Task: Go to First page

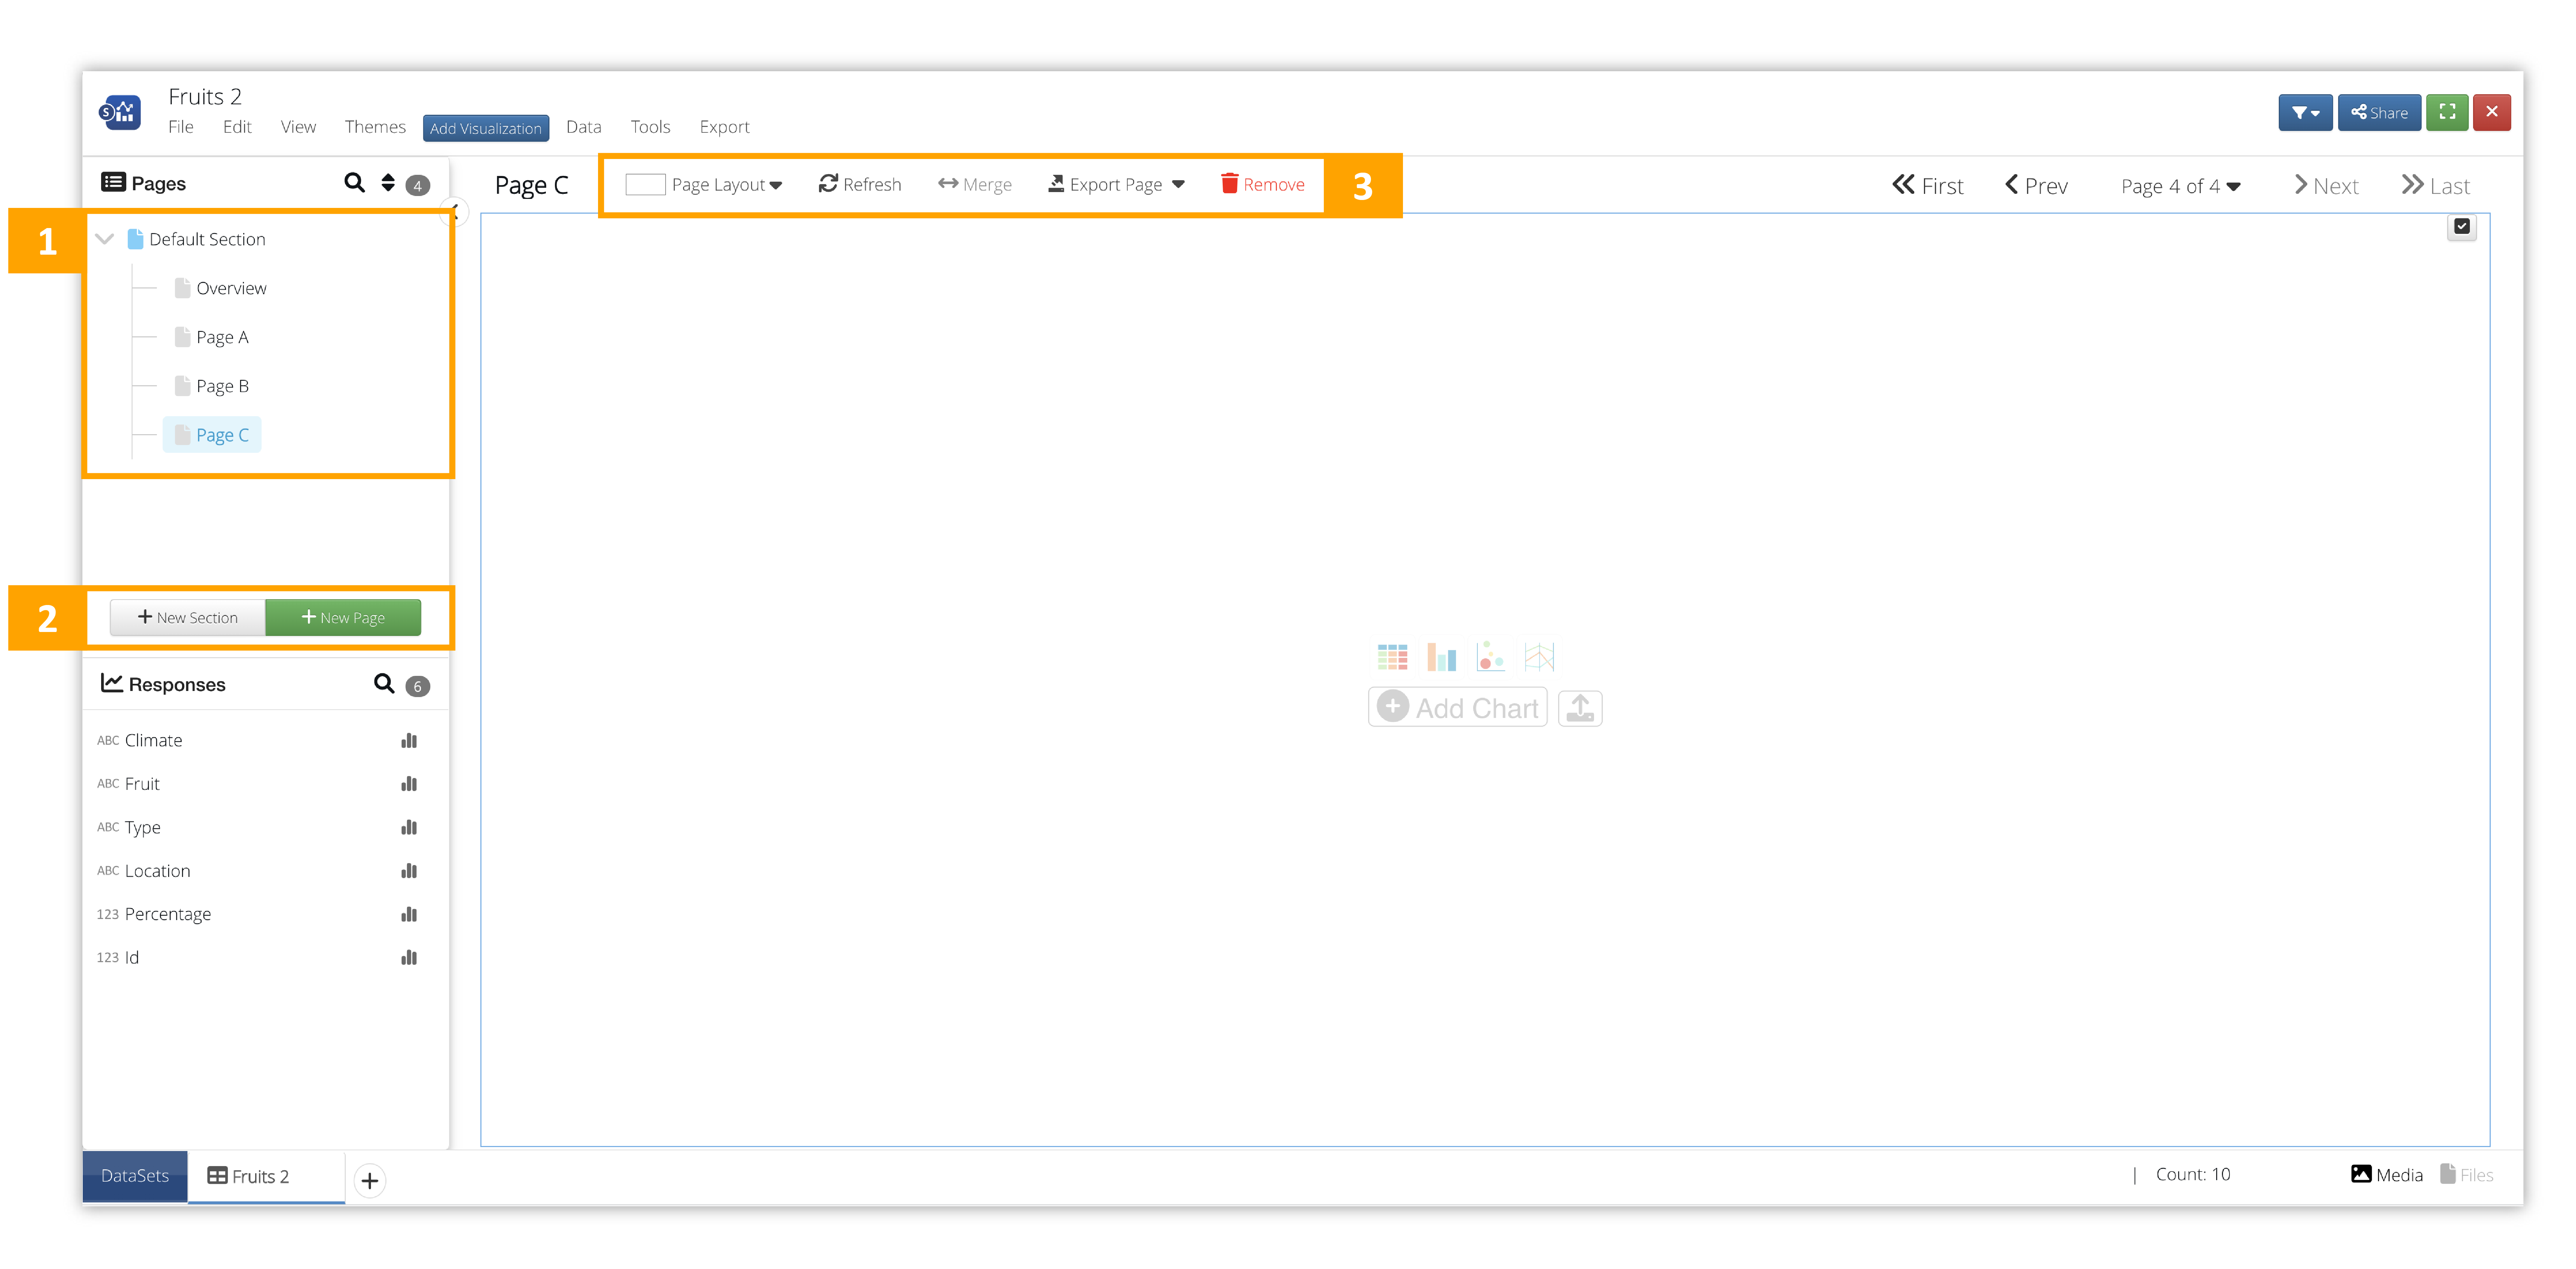Action: pyautogui.click(x=1928, y=186)
